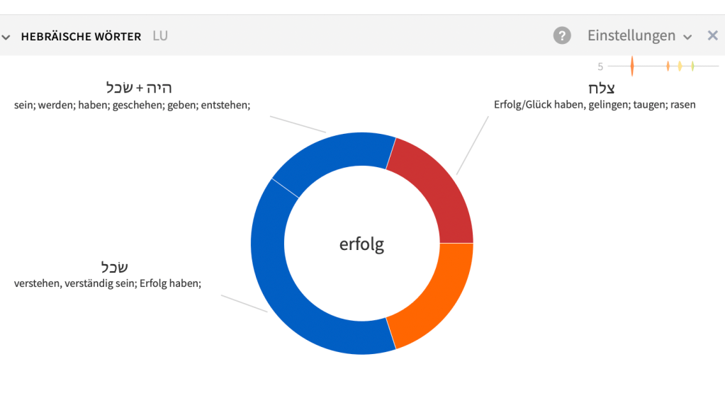725x398 pixels.
Task: Click the Hebrew היה + שׂכל label
Action: (x=139, y=88)
